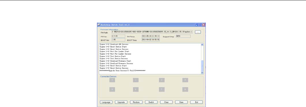Viewport: 306px width, 107px height.
Task: Click the 'Download Firmware Start' log line
Action: point(115,61)
